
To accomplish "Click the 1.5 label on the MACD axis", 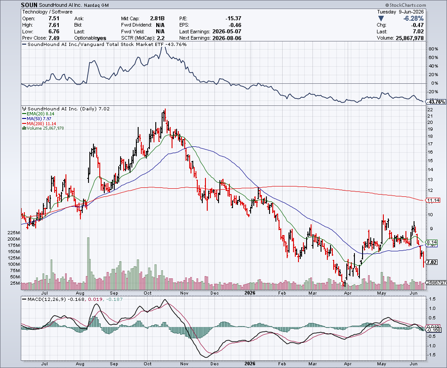I will point(432,299).
